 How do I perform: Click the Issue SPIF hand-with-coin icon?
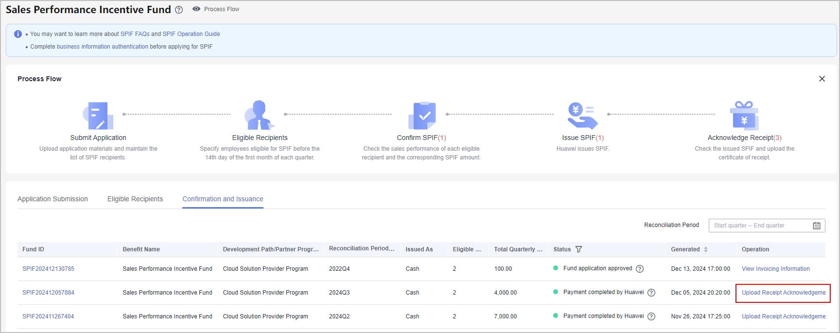coord(582,115)
